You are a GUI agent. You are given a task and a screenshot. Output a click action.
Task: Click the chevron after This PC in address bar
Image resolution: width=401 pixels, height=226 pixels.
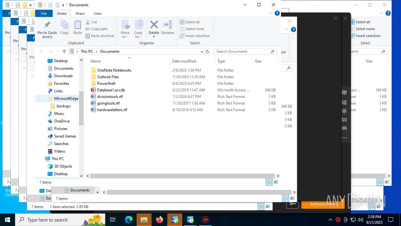click(x=96, y=51)
